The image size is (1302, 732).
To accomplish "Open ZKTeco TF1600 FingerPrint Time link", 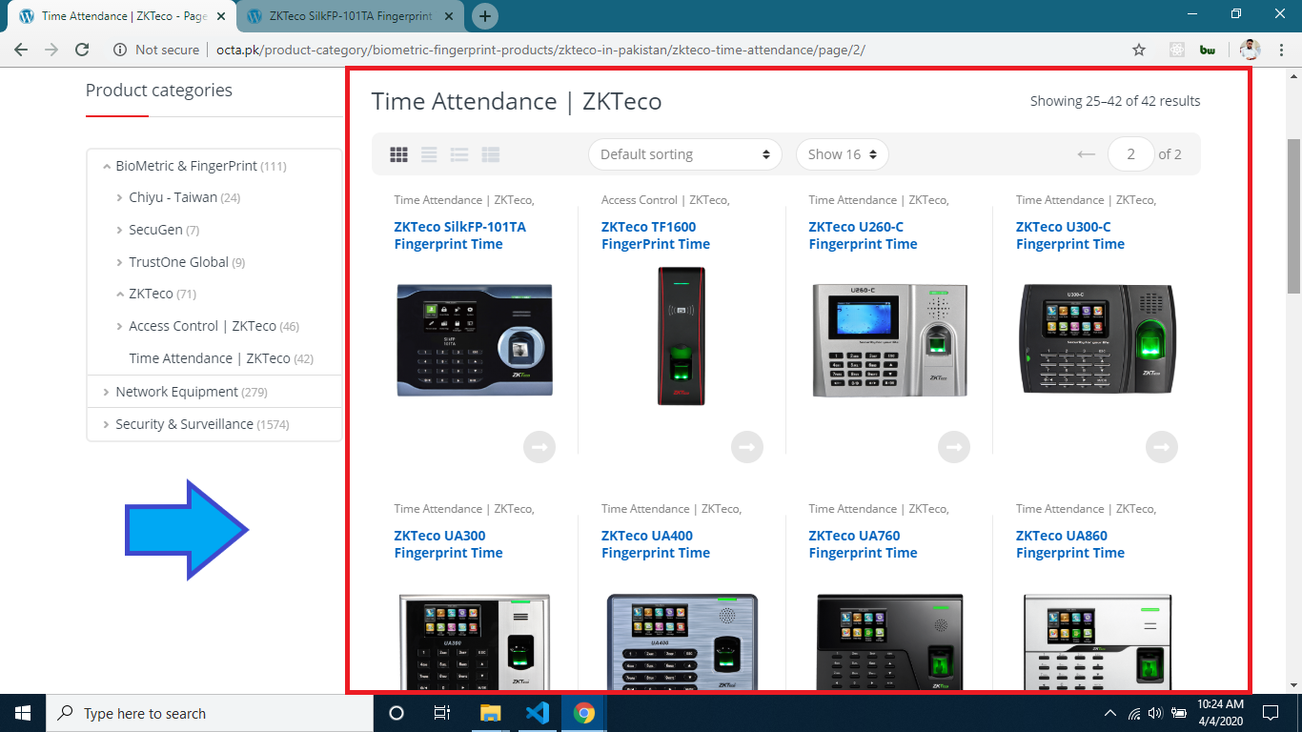I will click(x=656, y=235).
